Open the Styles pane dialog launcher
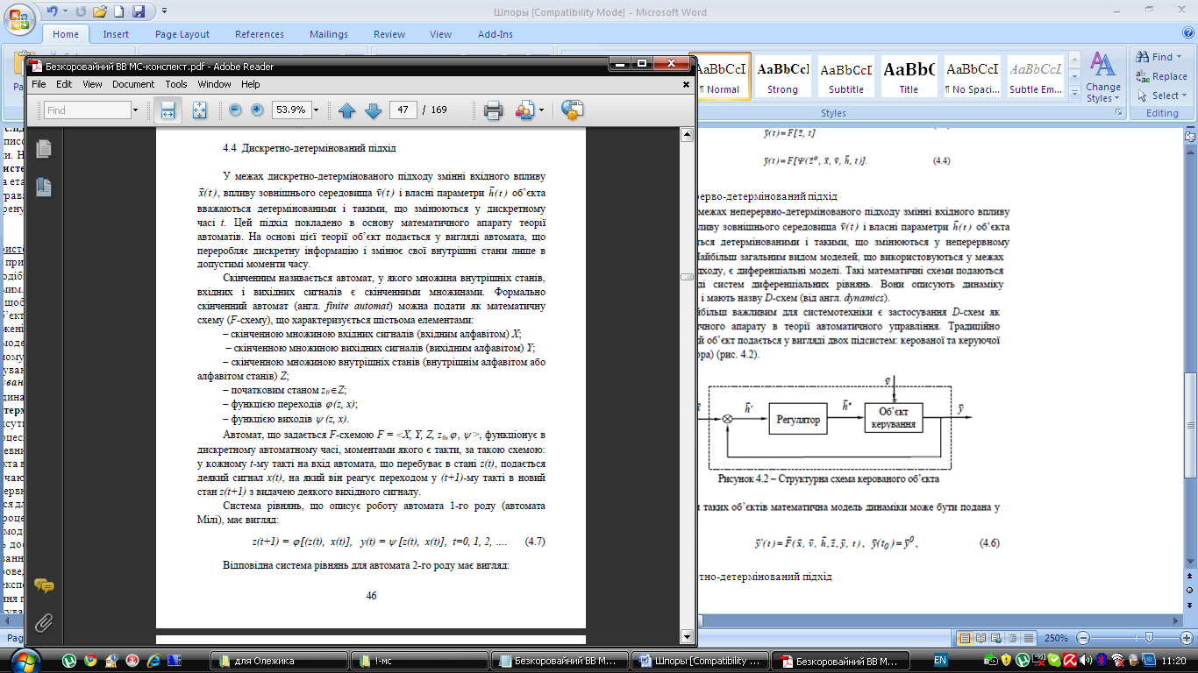The height and width of the screenshot is (673, 1198). tap(1118, 113)
